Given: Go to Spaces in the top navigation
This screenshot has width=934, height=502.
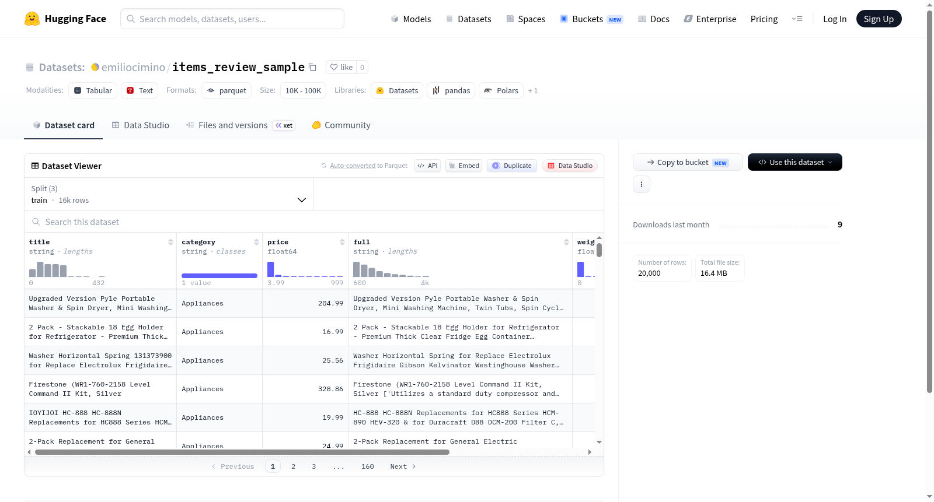Looking at the screenshot, I should [x=526, y=19].
